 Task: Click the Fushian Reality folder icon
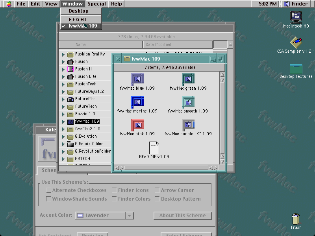70,54
